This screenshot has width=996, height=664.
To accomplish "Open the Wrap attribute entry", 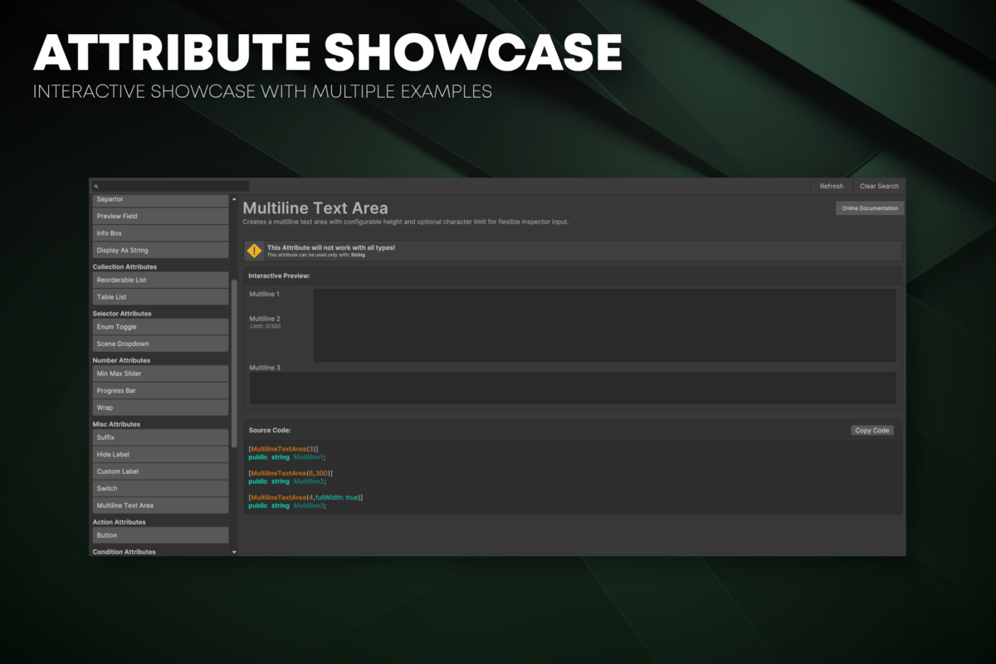I will tap(160, 408).
